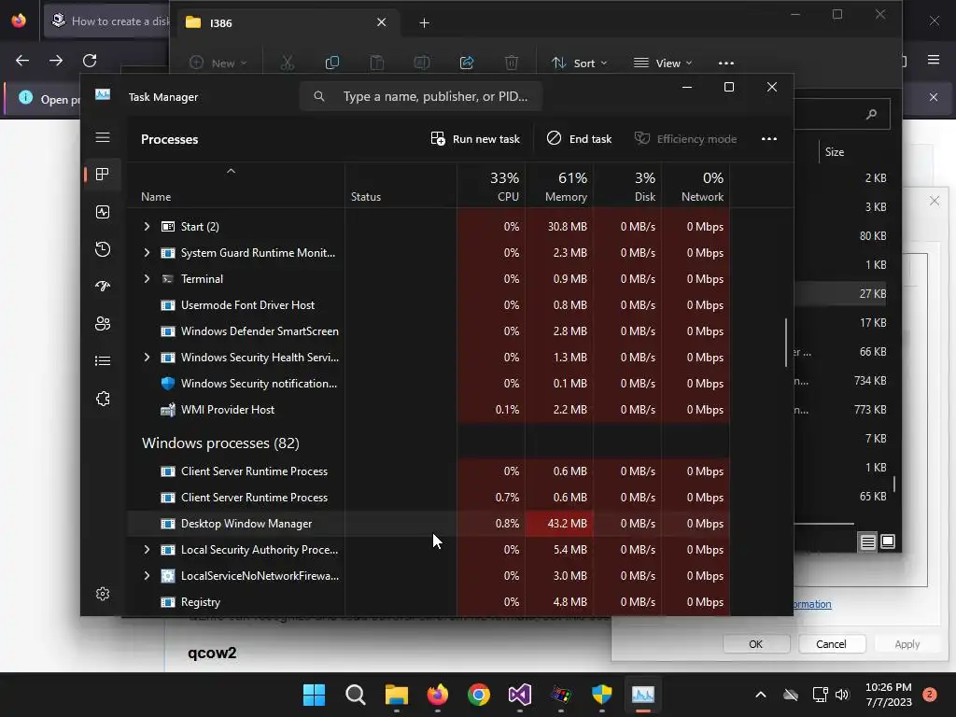This screenshot has height=717, width=956.
Task: Click File Explorer See more ellipsis
Action: [726, 63]
